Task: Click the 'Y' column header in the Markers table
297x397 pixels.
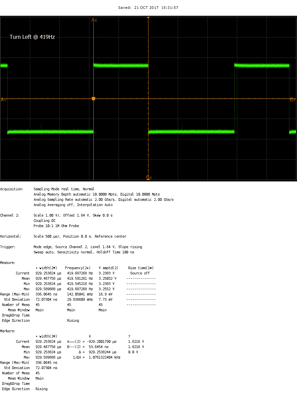Action: point(129,336)
